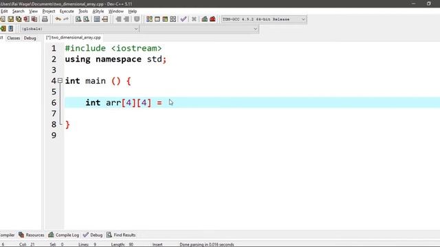The height and width of the screenshot is (247, 440).
Task: Start debugging with the checkmark icon
Action: tap(184, 19)
